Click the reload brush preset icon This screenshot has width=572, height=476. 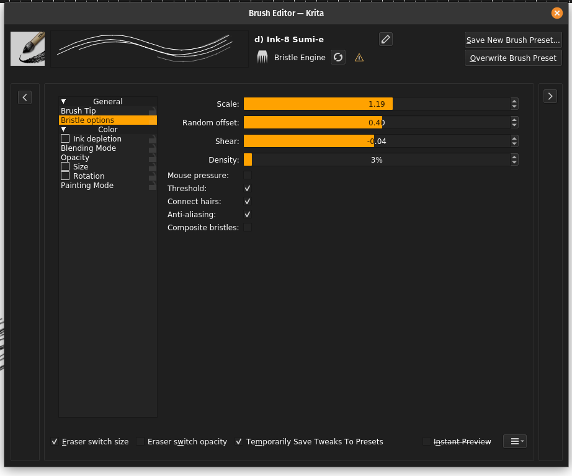[338, 57]
